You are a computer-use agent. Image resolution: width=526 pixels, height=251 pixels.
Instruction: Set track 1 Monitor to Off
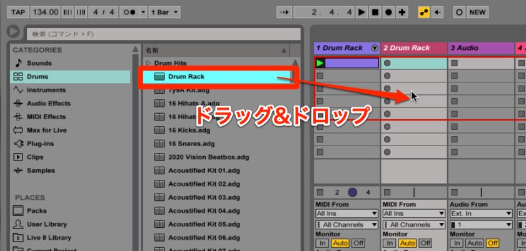coord(358,243)
